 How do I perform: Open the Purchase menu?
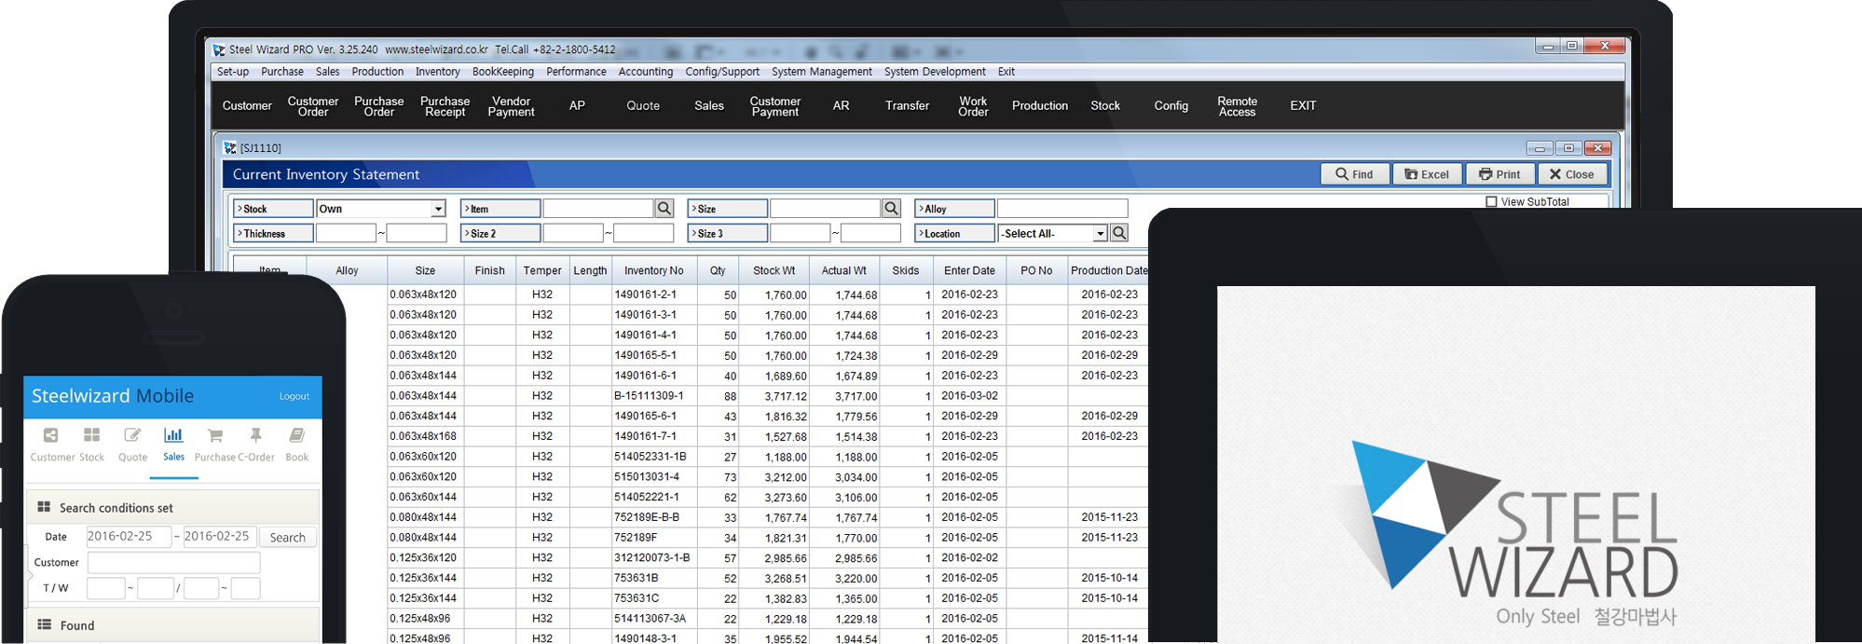coord(282,72)
